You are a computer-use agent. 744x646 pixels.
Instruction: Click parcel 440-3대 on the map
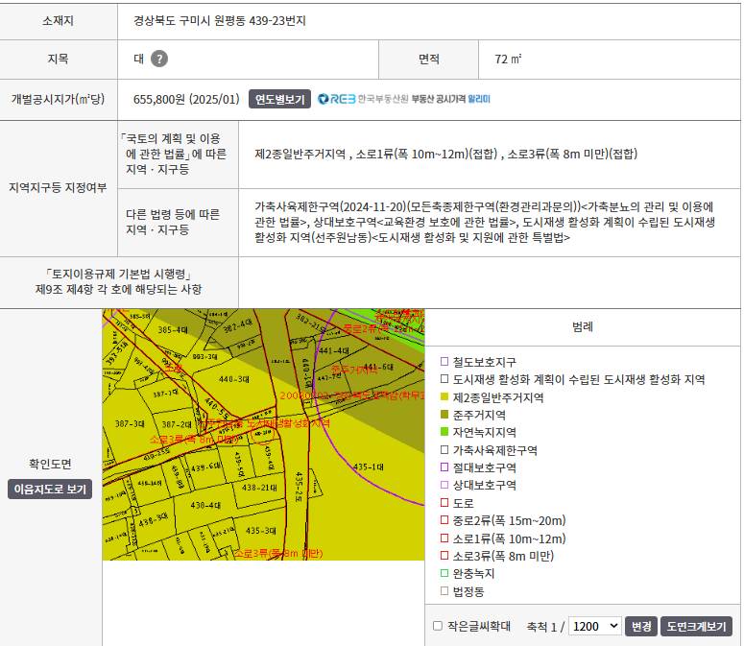click(x=234, y=379)
